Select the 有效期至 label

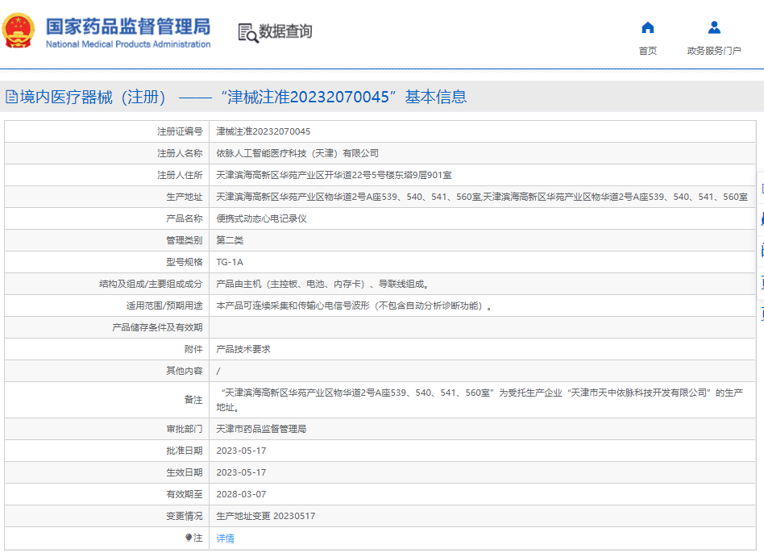tap(185, 494)
